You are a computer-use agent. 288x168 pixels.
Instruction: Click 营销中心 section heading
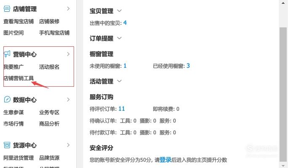point(25,54)
